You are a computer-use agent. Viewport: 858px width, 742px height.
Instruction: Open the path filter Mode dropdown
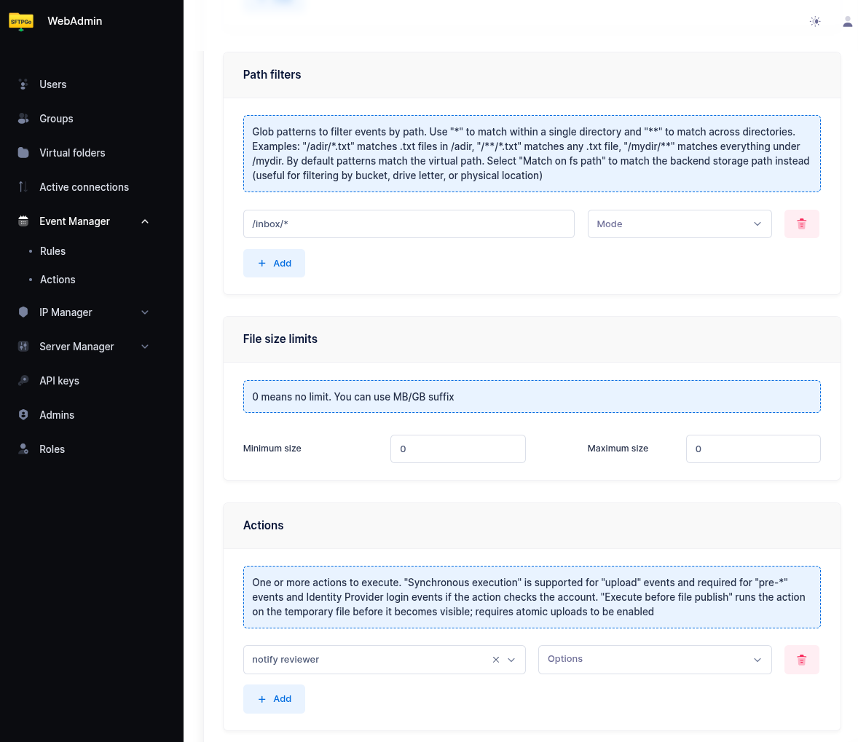click(x=679, y=224)
